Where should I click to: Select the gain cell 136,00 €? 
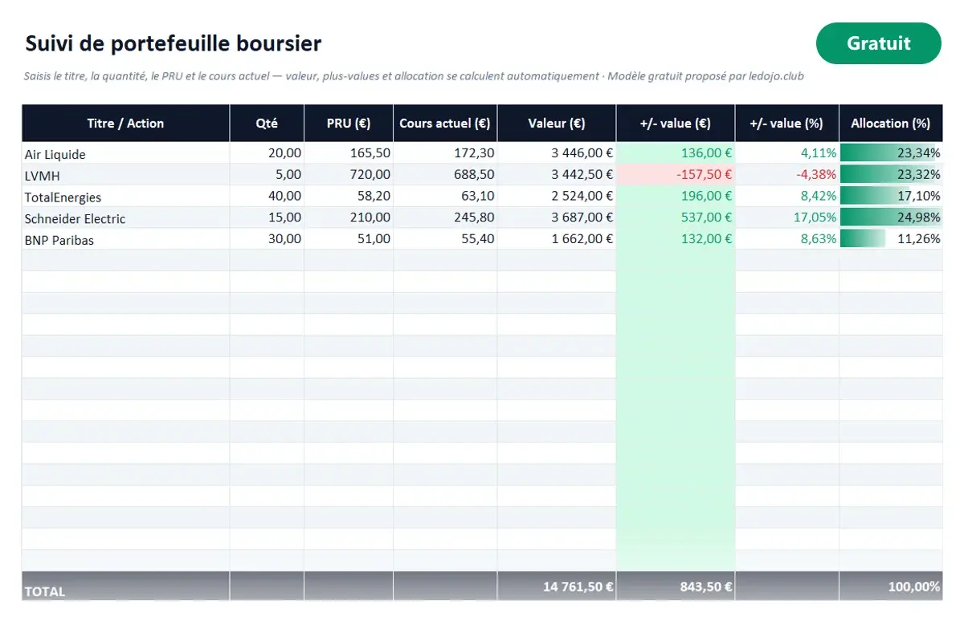tap(676, 153)
